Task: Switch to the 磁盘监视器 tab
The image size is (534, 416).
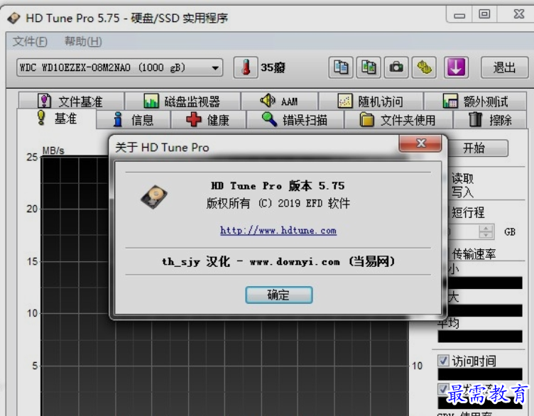Action: click(182, 101)
